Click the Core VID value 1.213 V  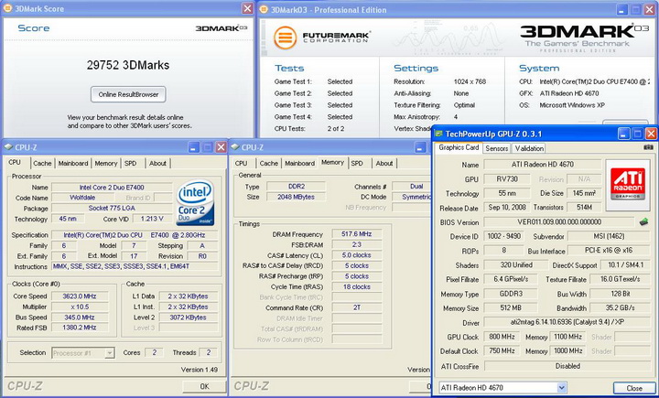pyautogui.click(x=152, y=219)
